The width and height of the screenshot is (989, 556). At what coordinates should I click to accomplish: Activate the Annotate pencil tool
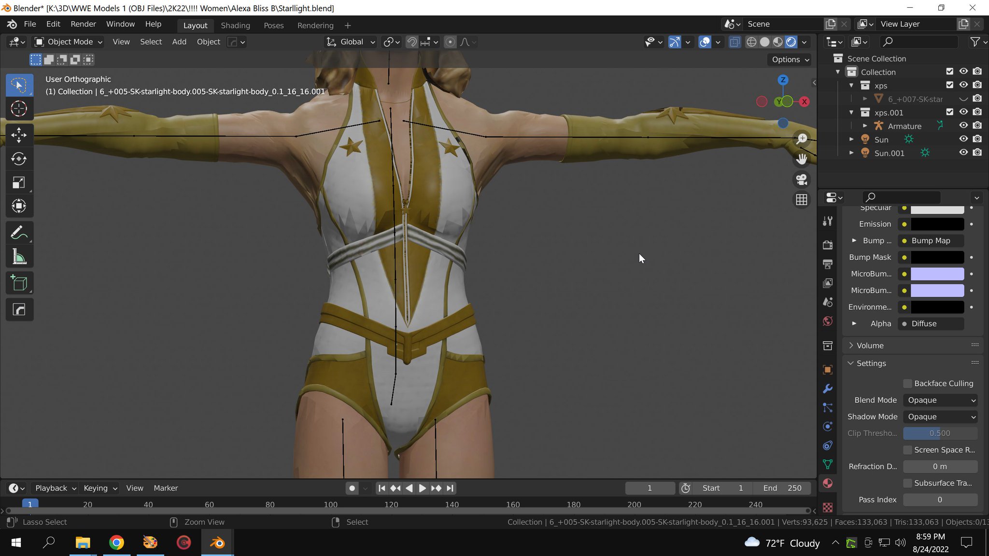pos(19,233)
